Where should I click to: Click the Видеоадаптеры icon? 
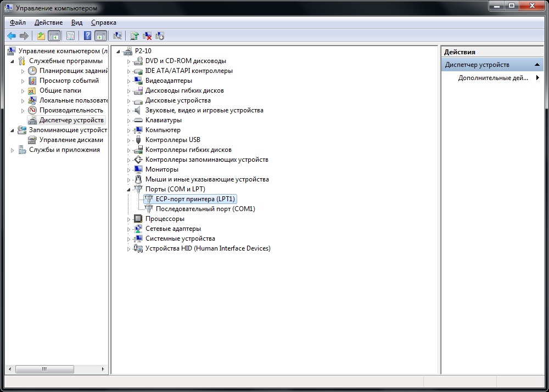coord(138,81)
